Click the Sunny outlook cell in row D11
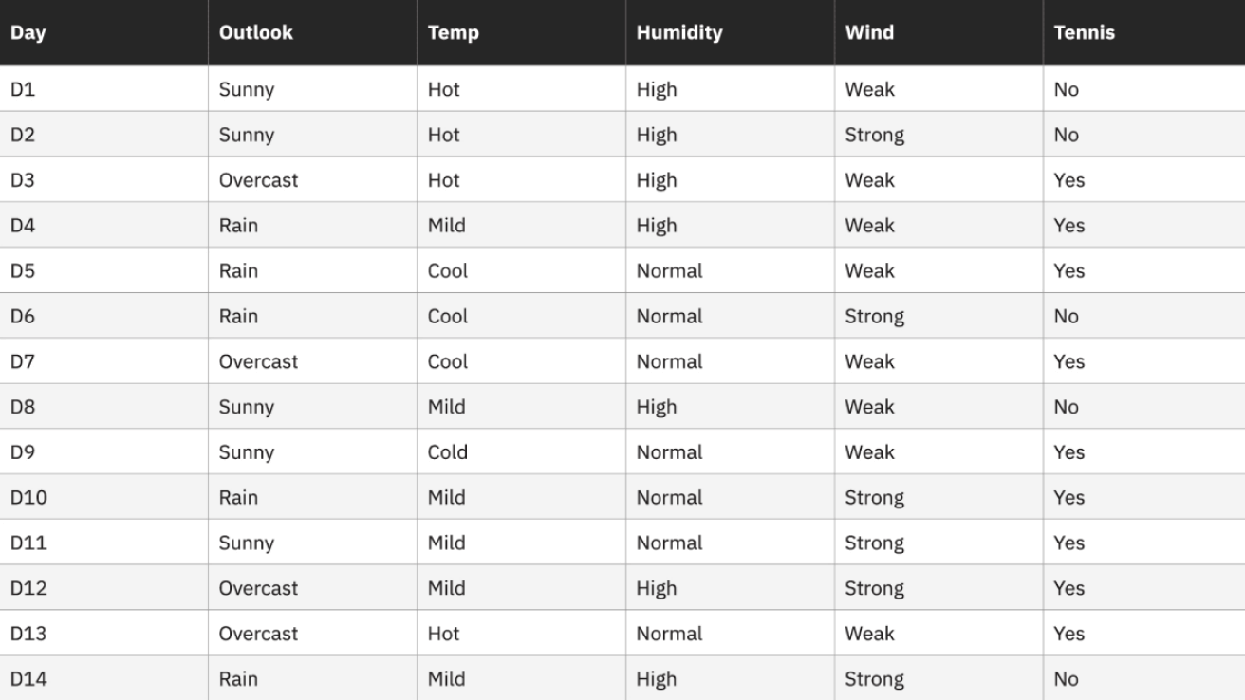 pos(312,543)
